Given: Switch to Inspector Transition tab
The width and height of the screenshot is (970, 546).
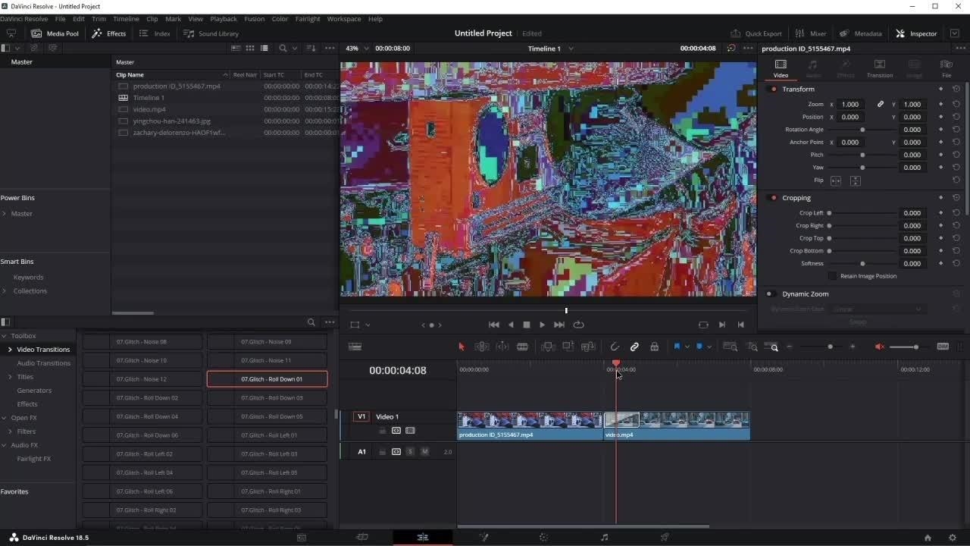Looking at the screenshot, I should tap(879, 68).
